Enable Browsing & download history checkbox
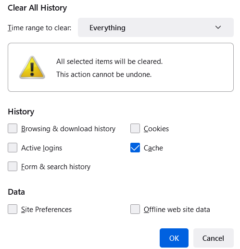 coord(13,128)
